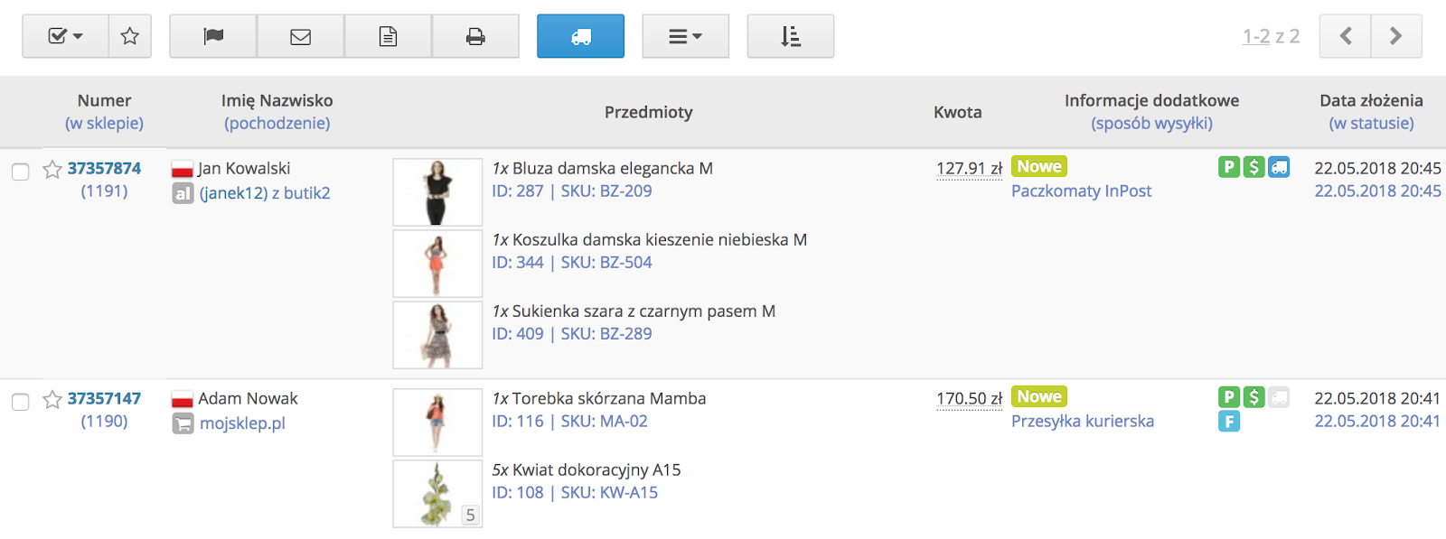Go to previous page arrow
Image resolution: width=1446 pixels, height=539 pixels.
[1345, 36]
